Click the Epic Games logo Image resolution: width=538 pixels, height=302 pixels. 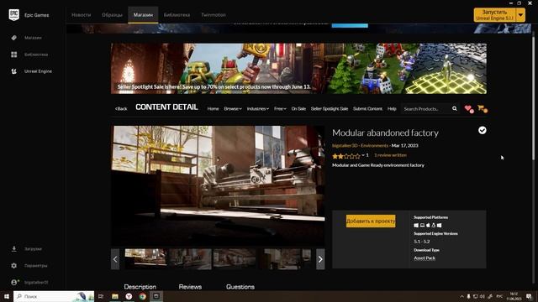pyautogui.click(x=14, y=15)
